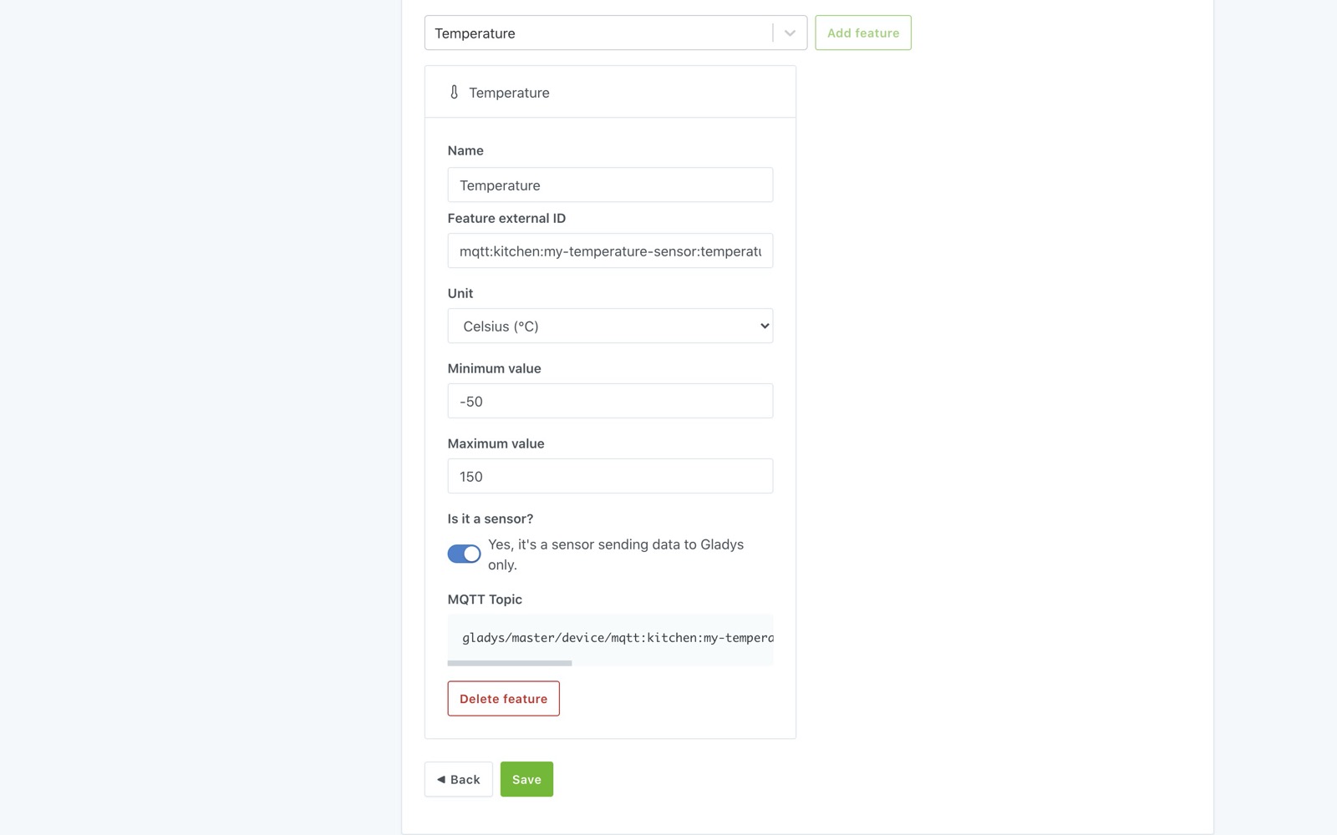Select the Minimum value field showing -50
1337x835 pixels.
(x=610, y=401)
